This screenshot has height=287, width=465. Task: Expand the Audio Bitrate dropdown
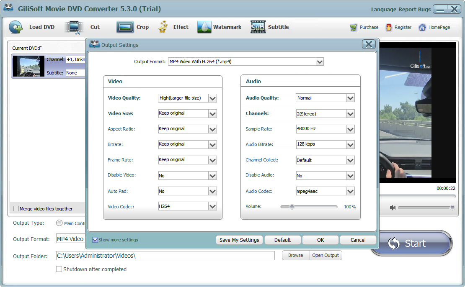(x=350, y=144)
